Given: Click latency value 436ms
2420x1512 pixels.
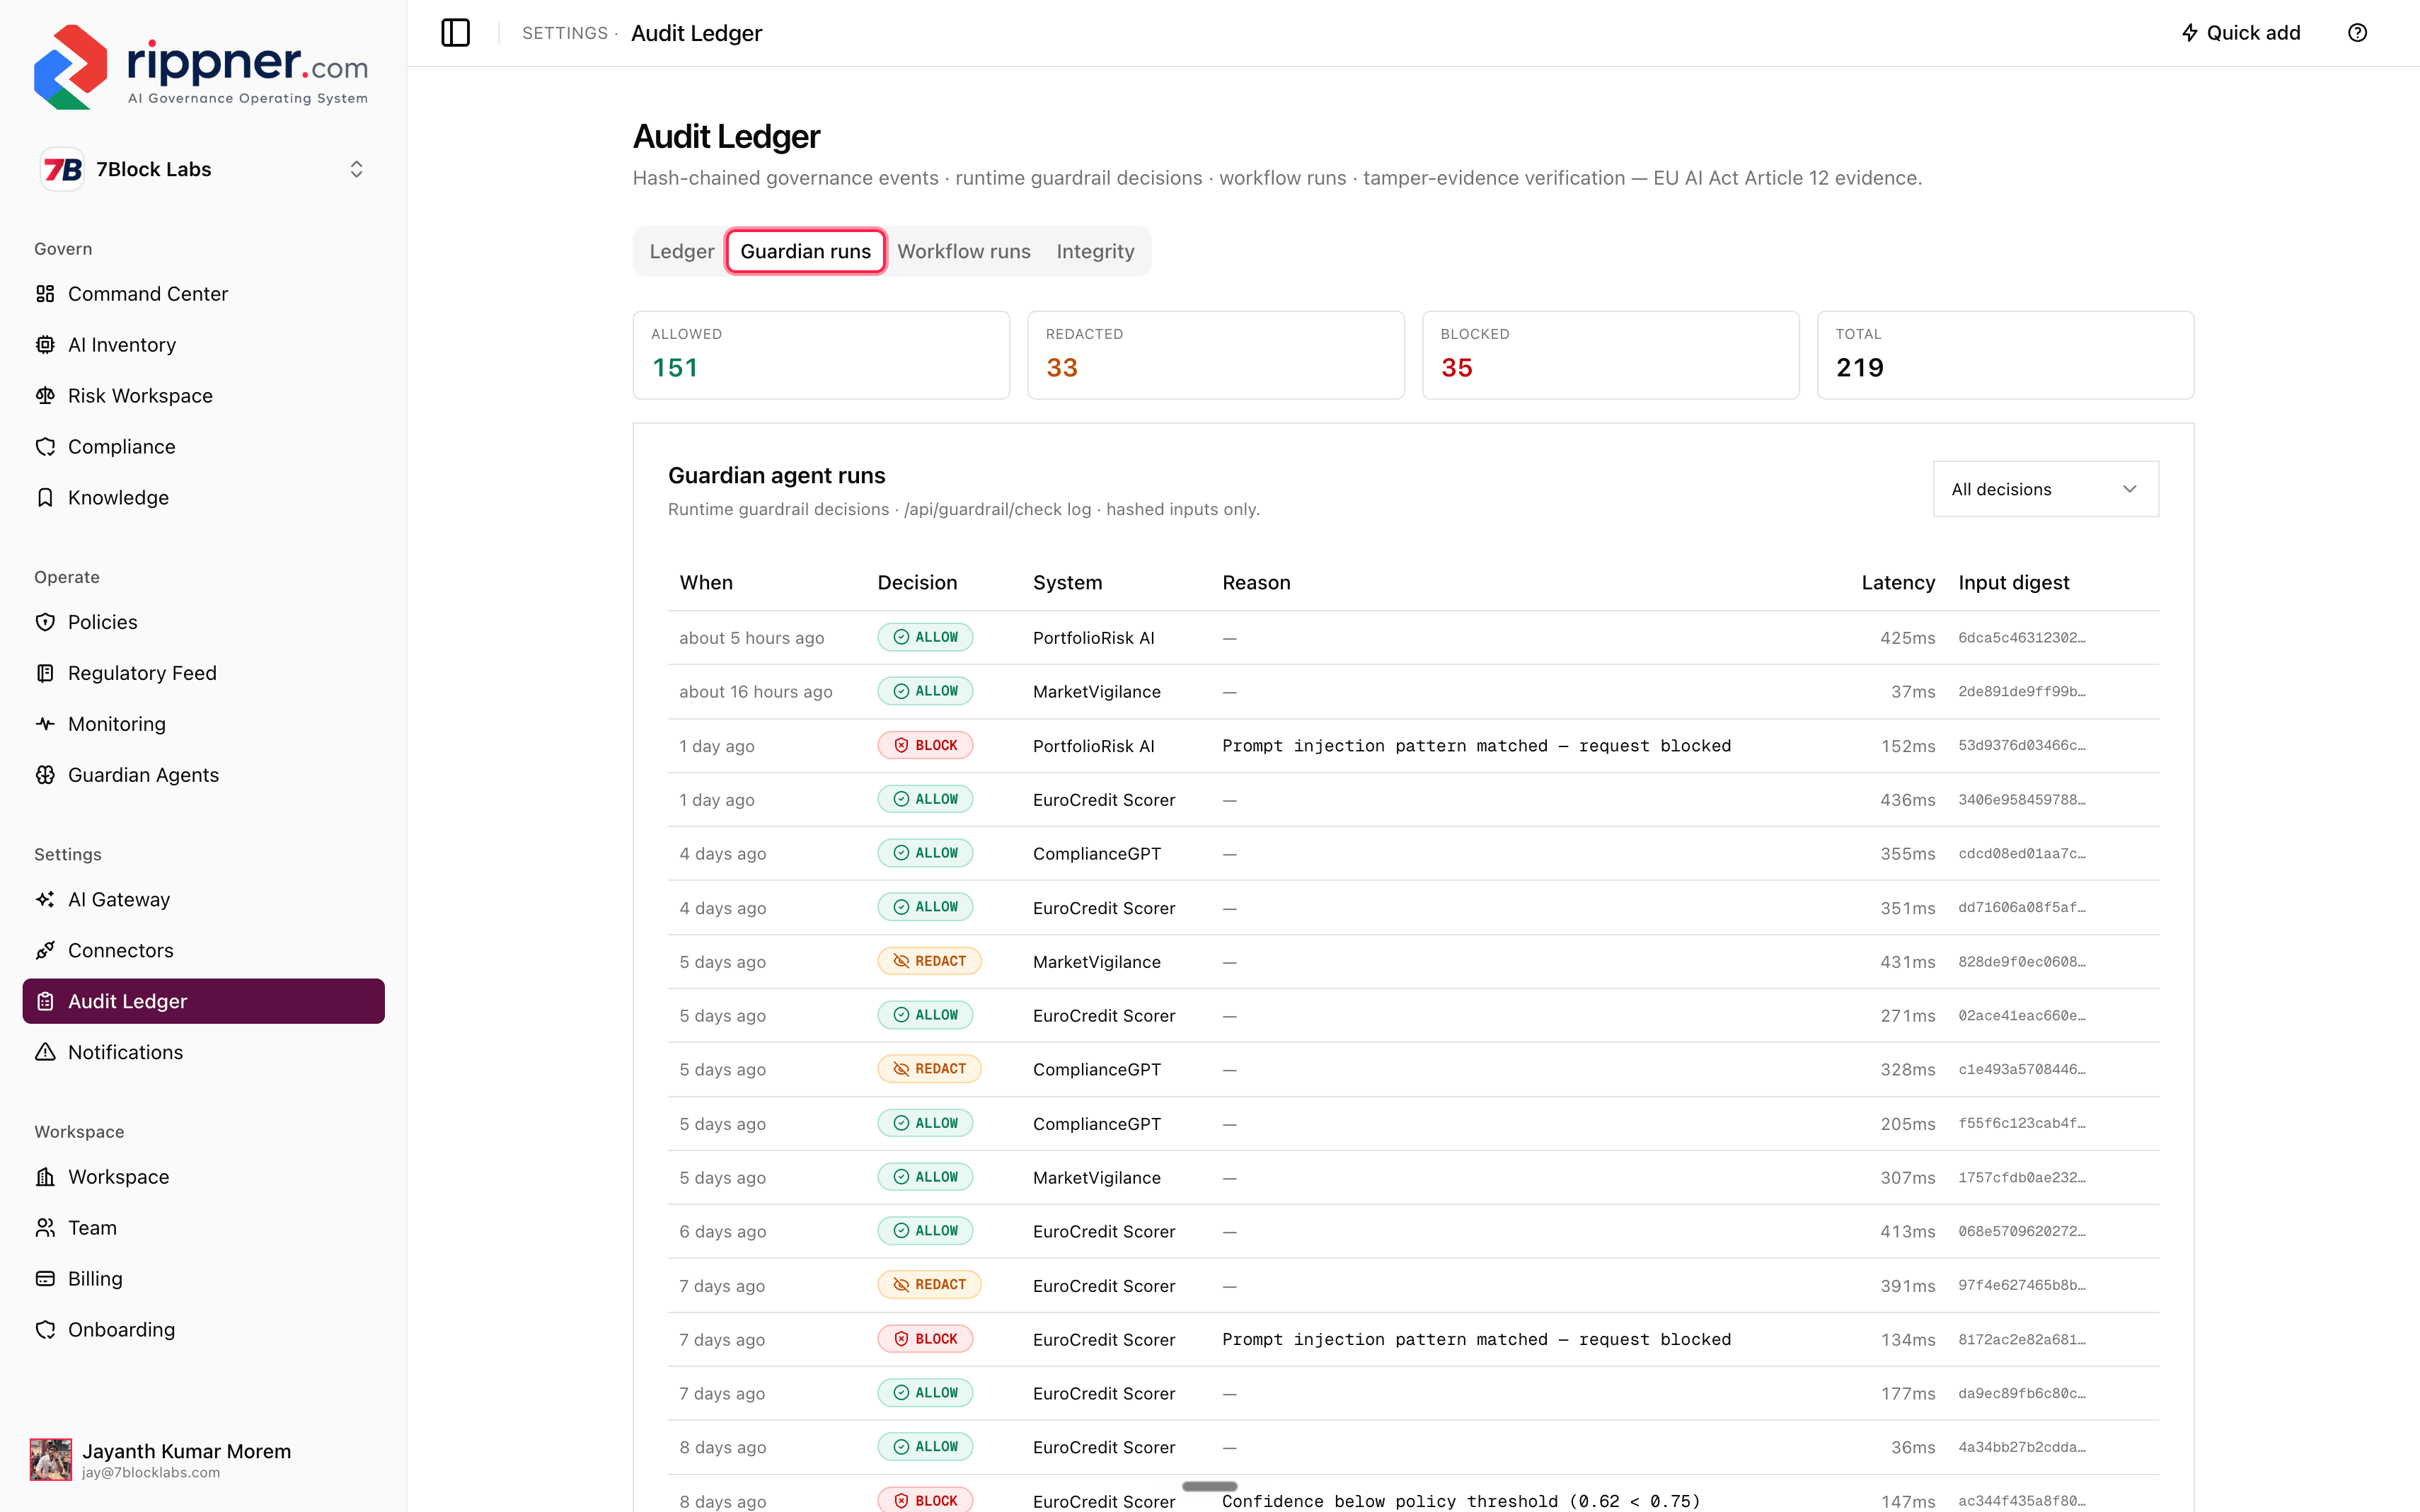Looking at the screenshot, I should coord(1907,800).
